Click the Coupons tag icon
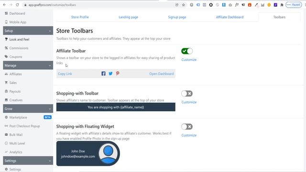Image resolution: width=306 pixels, height=172 pixels. pos(6,56)
